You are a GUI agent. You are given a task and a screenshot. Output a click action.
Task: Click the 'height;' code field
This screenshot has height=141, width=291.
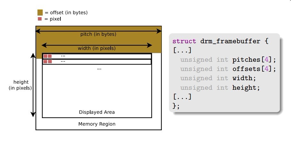[x=246, y=88]
